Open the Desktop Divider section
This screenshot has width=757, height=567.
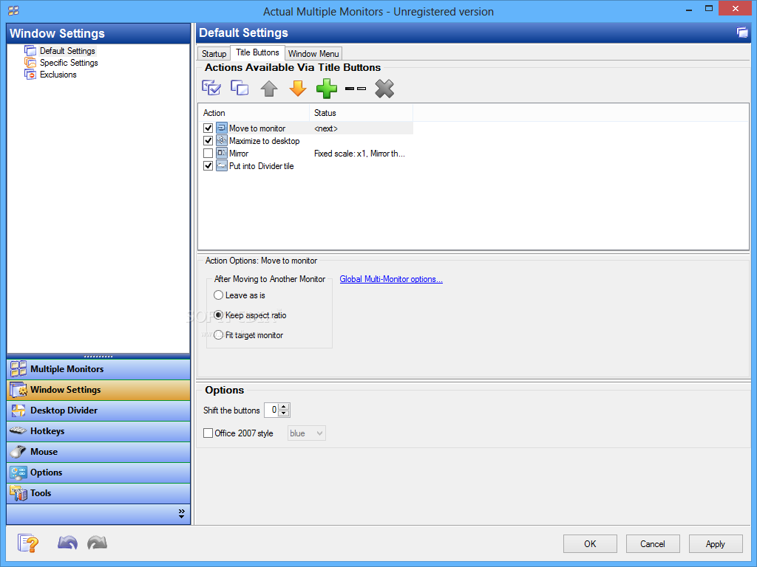pyautogui.click(x=98, y=410)
